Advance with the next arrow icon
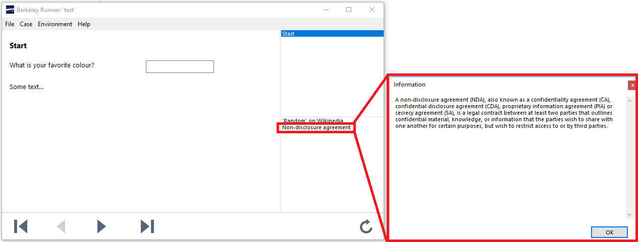The height and width of the screenshot is (242, 638). (101, 226)
